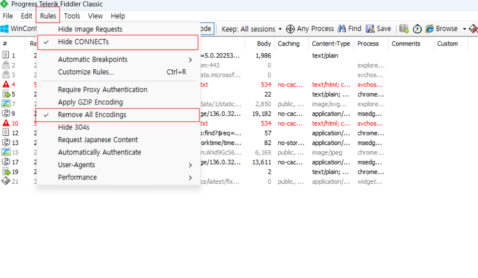Select session 4 red warning icon
478x278 pixels.
[x=6, y=84]
